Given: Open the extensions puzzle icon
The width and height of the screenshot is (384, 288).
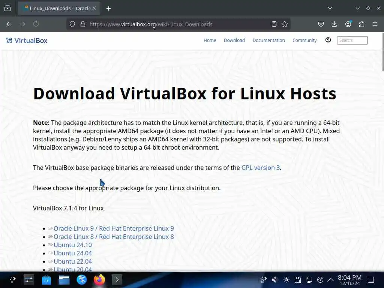Looking at the screenshot, I should 361,24.
